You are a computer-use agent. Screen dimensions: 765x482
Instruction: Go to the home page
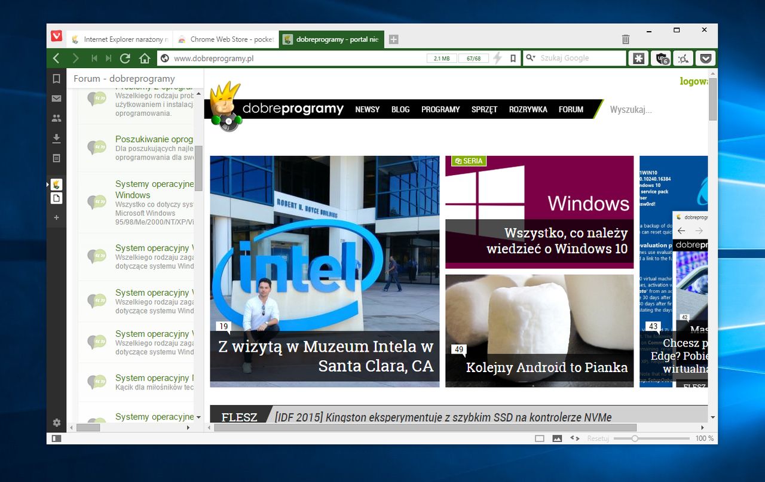point(145,58)
